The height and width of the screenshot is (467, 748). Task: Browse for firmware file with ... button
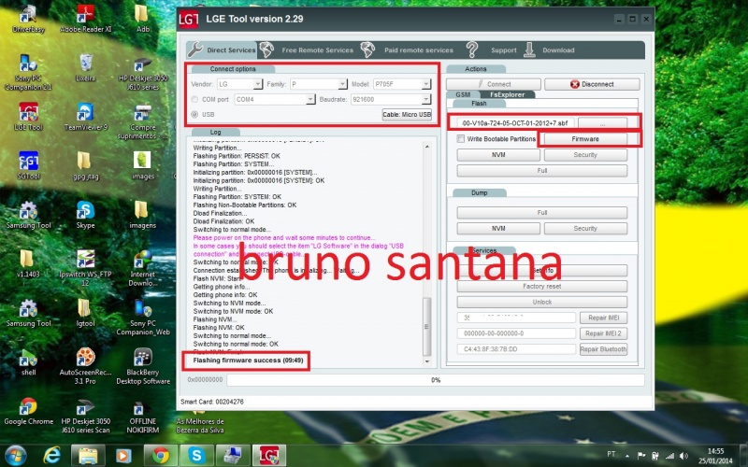pos(602,123)
